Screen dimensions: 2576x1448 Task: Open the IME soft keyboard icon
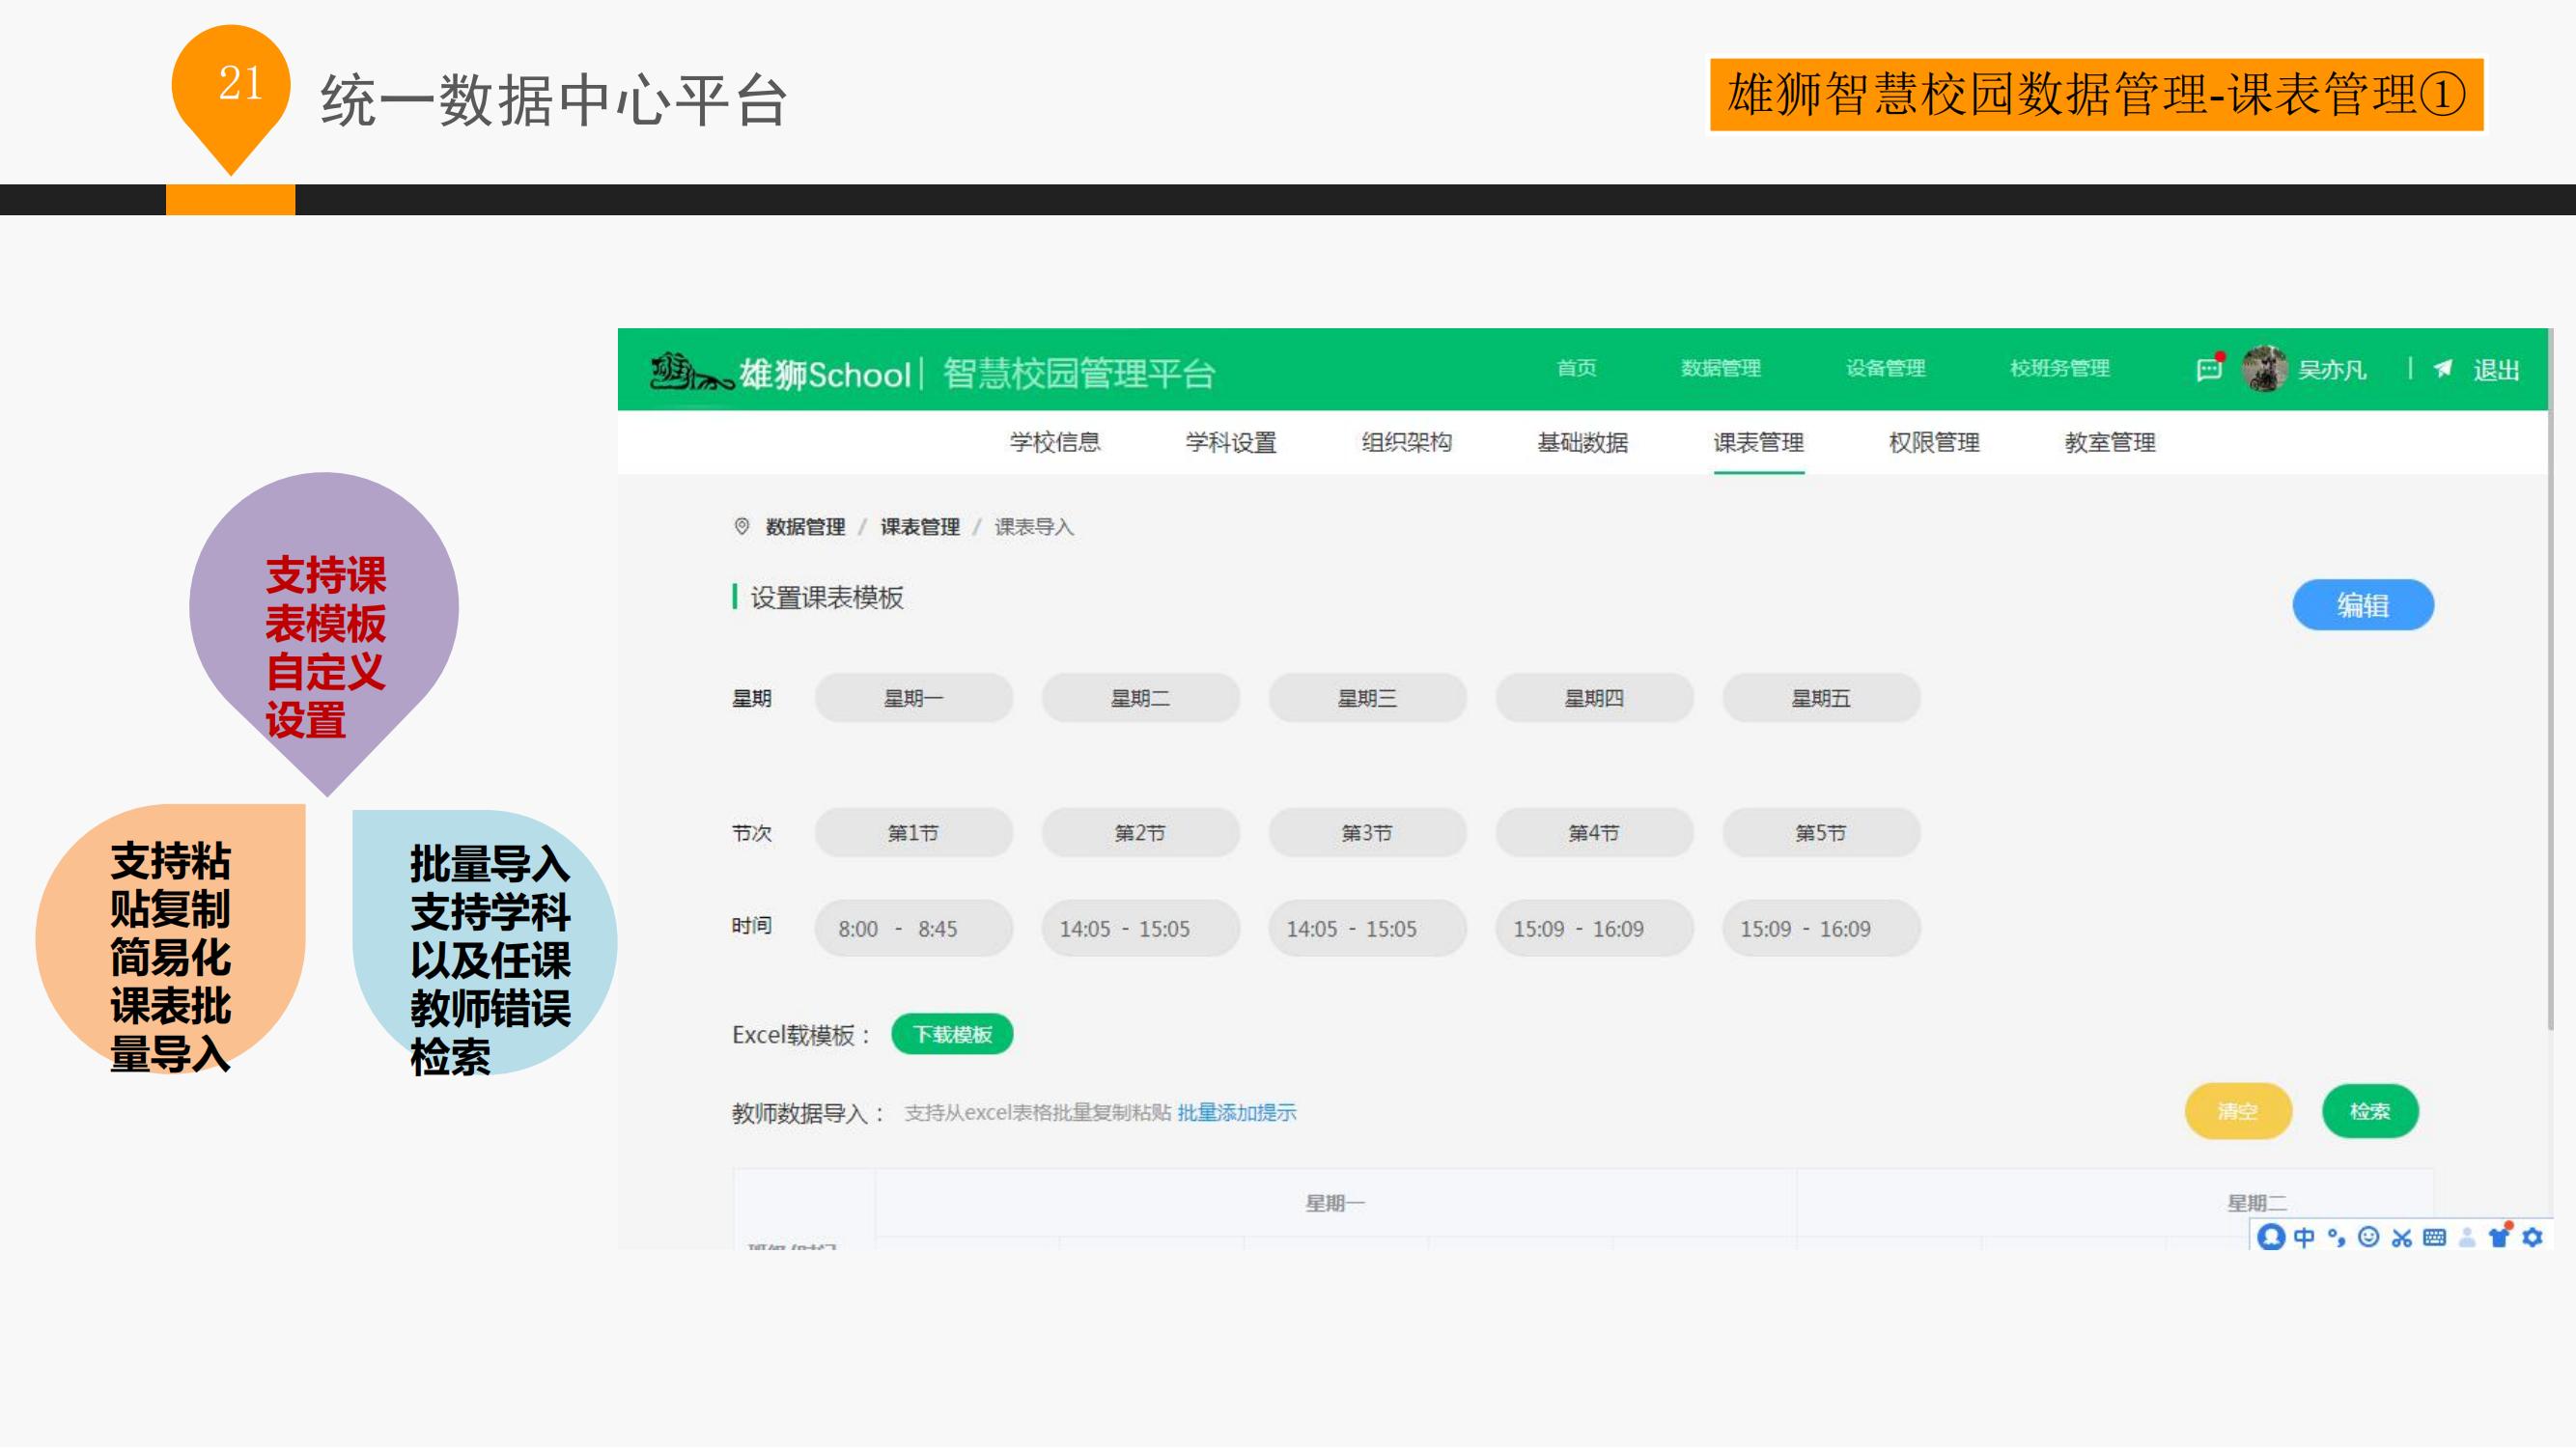click(x=2434, y=1238)
